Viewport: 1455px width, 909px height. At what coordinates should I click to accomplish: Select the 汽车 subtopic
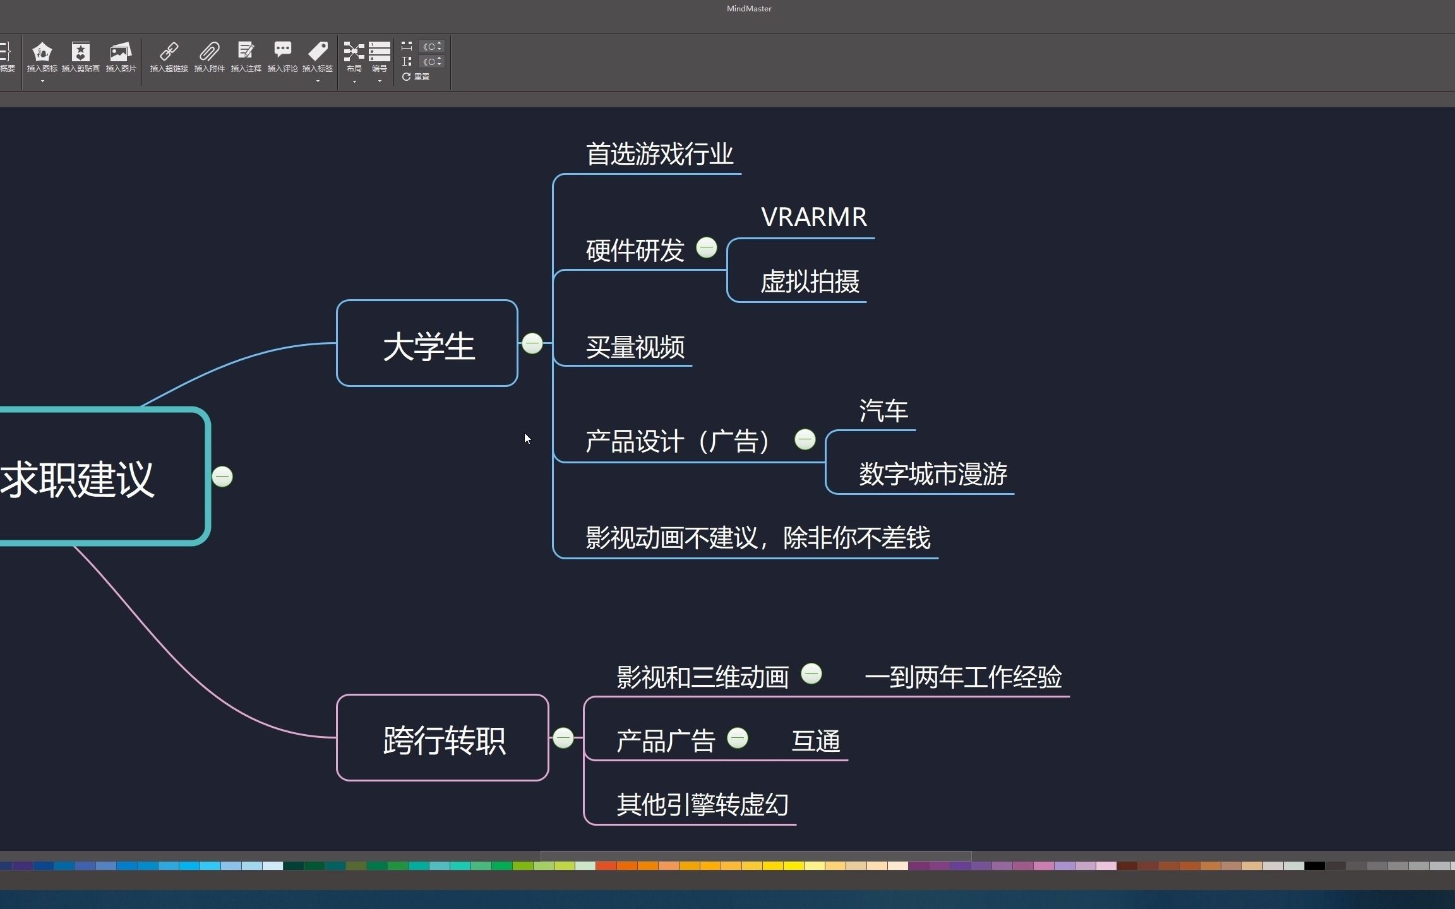(x=883, y=411)
